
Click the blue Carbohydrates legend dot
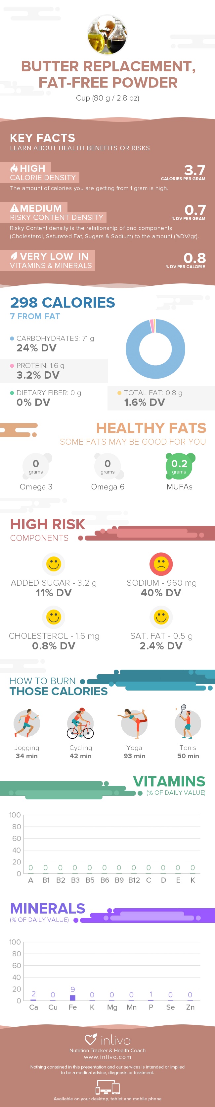tap(12, 338)
